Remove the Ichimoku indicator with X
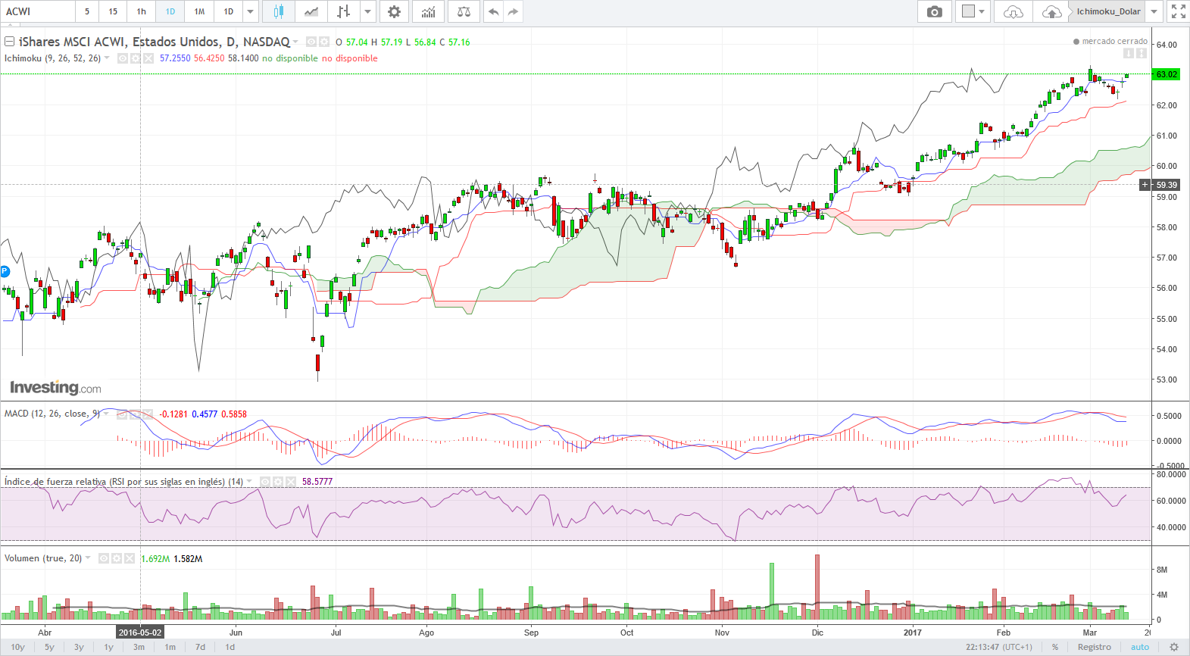 (148, 58)
